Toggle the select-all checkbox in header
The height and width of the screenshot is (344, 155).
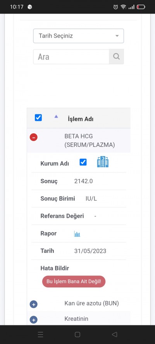(x=38, y=118)
